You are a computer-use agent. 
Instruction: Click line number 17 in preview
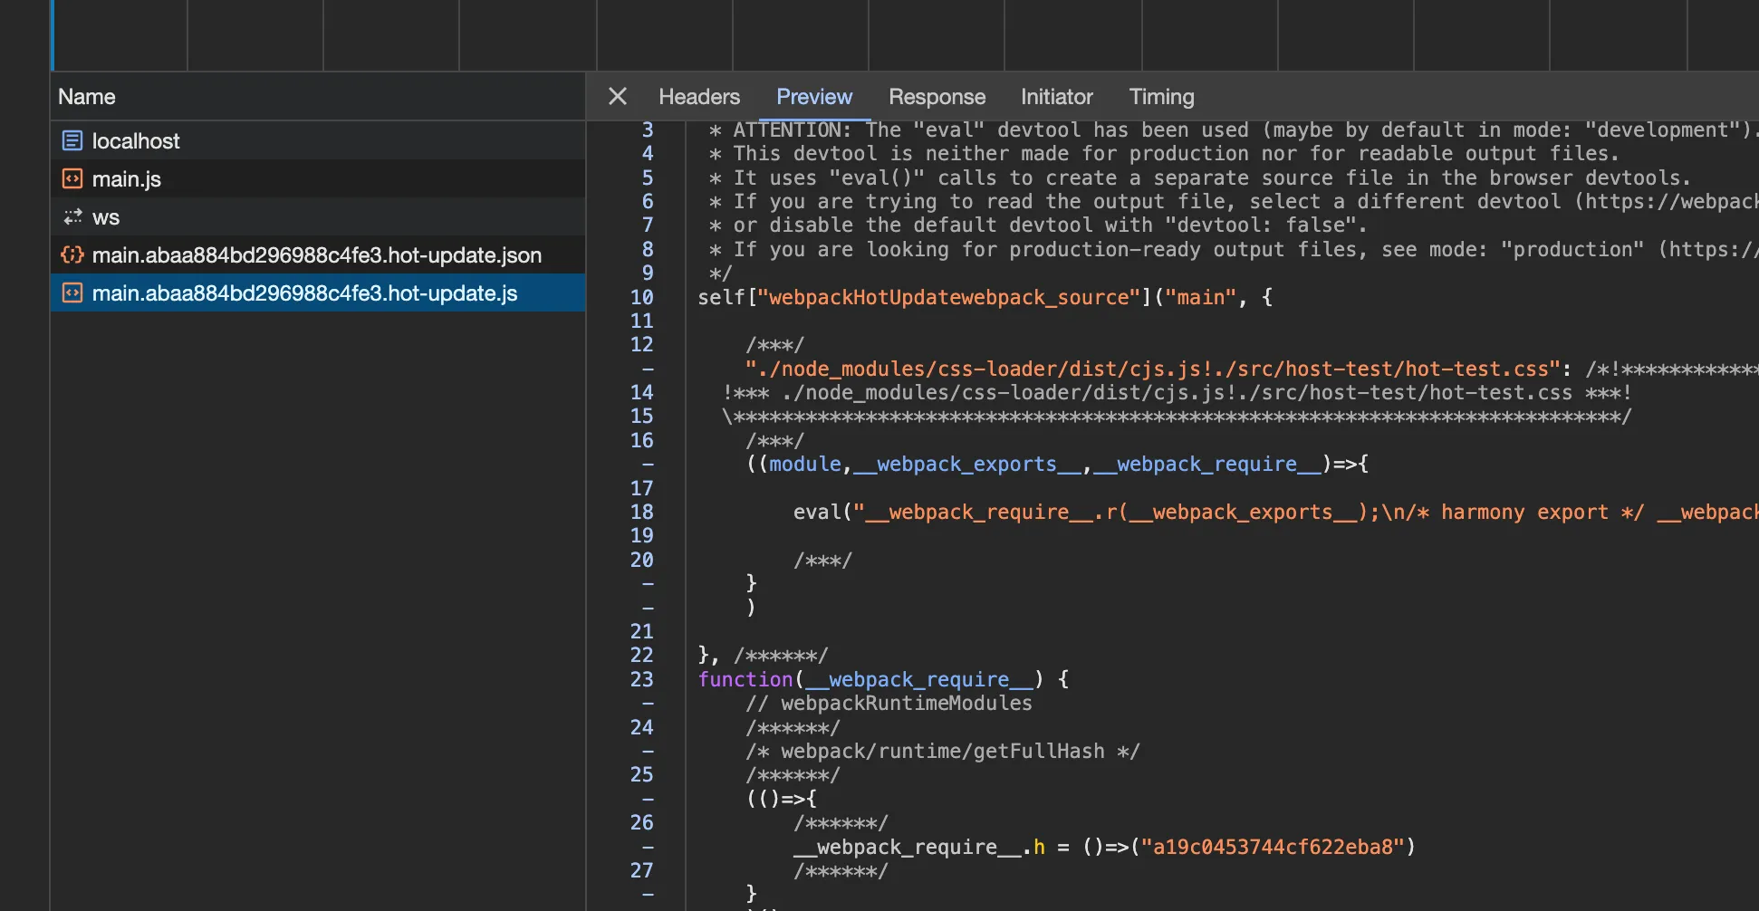(641, 488)
